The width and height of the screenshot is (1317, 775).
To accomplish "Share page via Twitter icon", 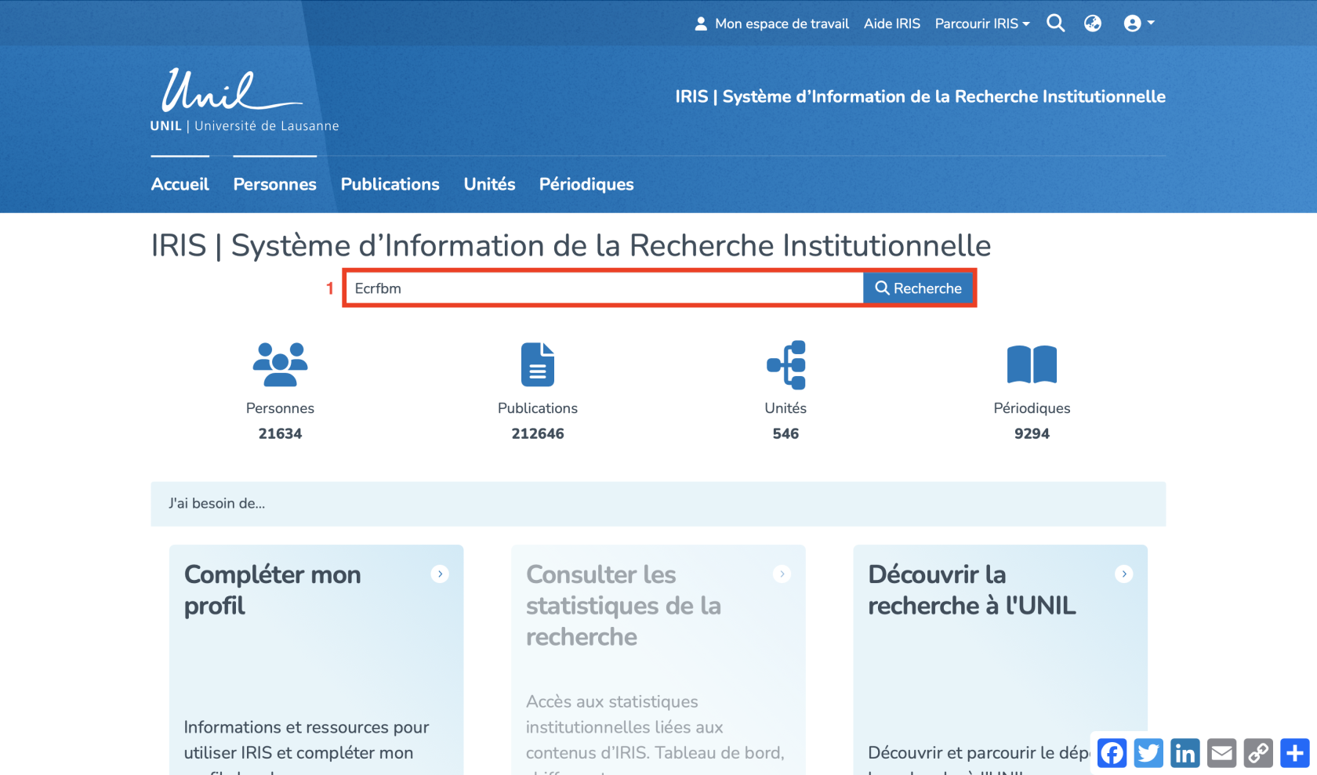I will coord(1148,753).
